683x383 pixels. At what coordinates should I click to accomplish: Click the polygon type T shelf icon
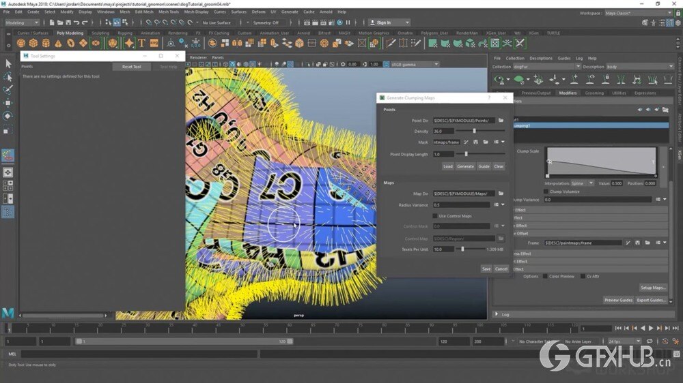click(141, 43)
